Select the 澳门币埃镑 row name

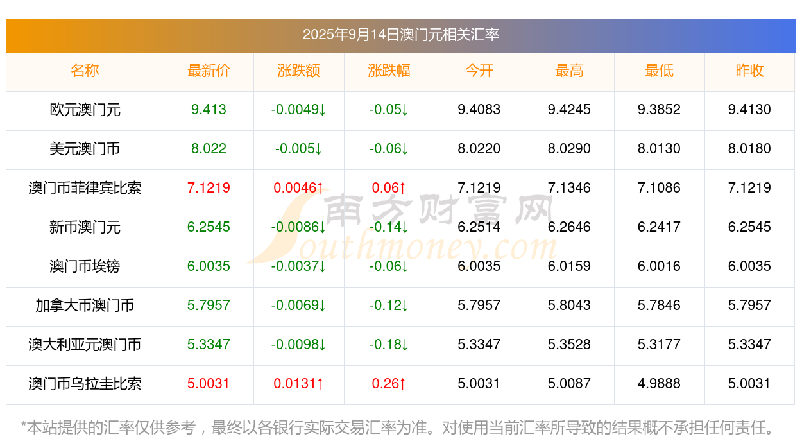click(x=85, y=266)
